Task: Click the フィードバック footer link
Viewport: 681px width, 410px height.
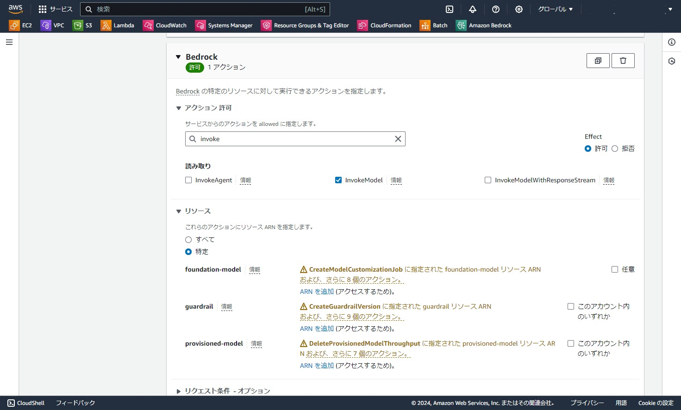Action: tap(75, 403)
